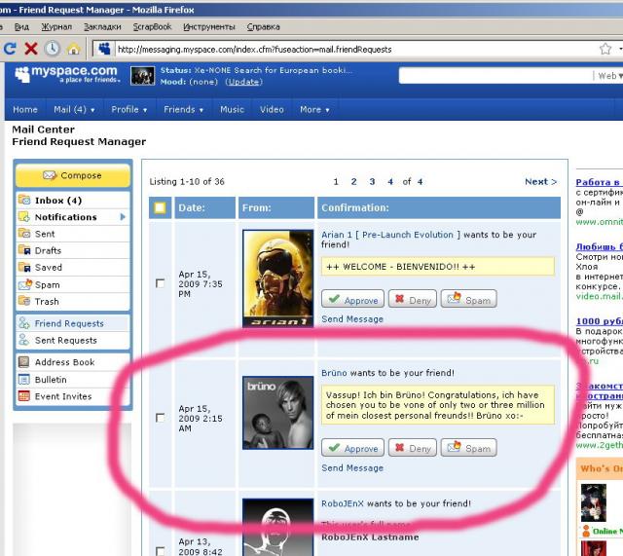Viewport: 623px width, 556px height.
Task: Open RoboJEnX profile picture
Action: pos(277,528)
